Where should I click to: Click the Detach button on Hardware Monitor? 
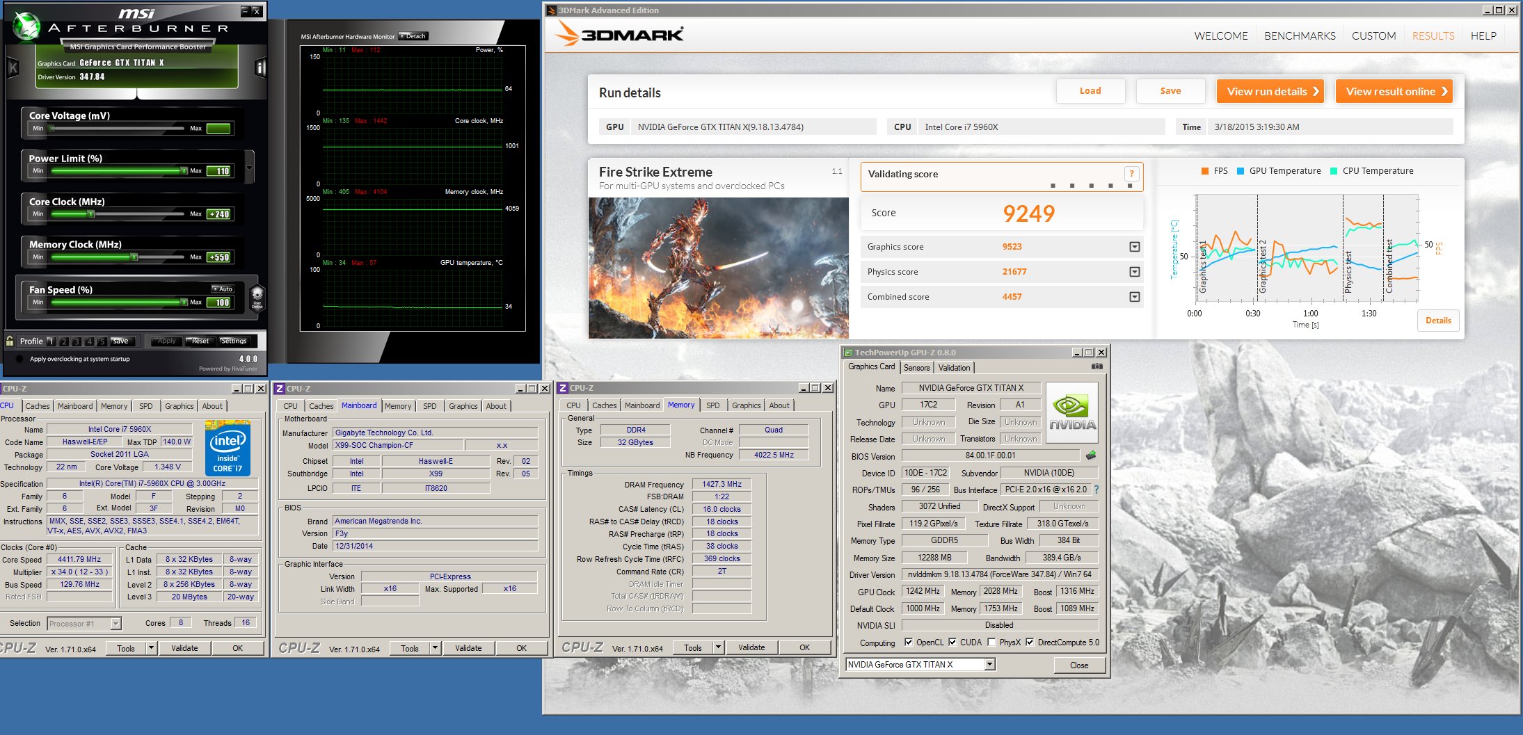413,36
